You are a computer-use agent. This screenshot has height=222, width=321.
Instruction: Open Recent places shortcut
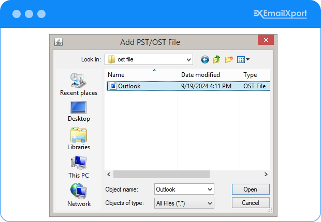tap(79, 84)
